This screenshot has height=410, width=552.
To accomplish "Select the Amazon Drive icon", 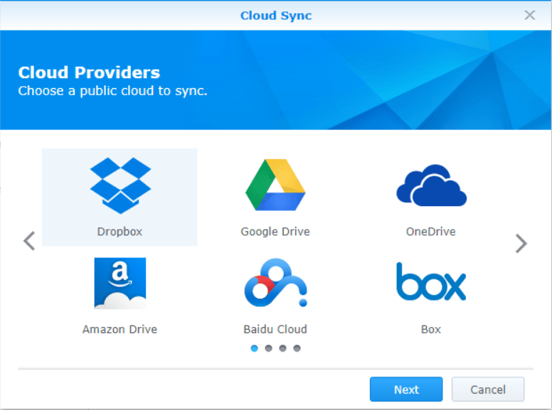I will (120, 284).
